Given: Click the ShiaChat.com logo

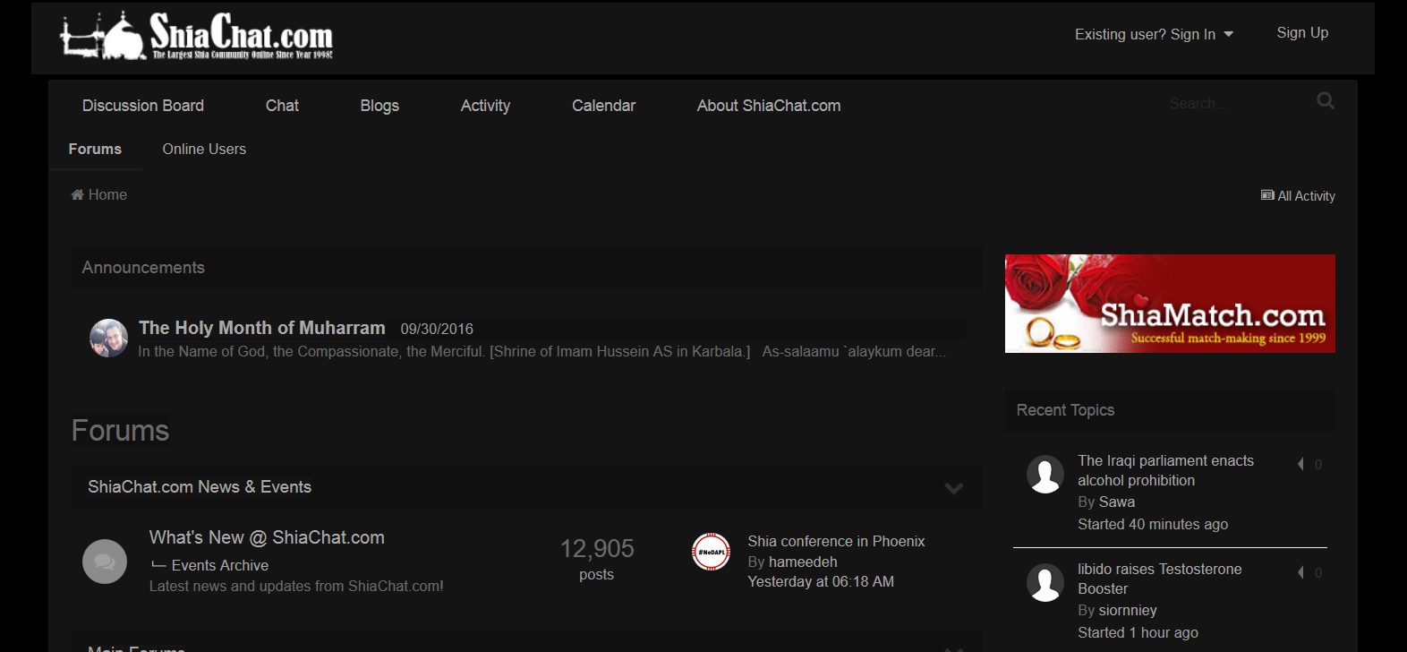Looking at the screenshot, I should tap(196, 36).
